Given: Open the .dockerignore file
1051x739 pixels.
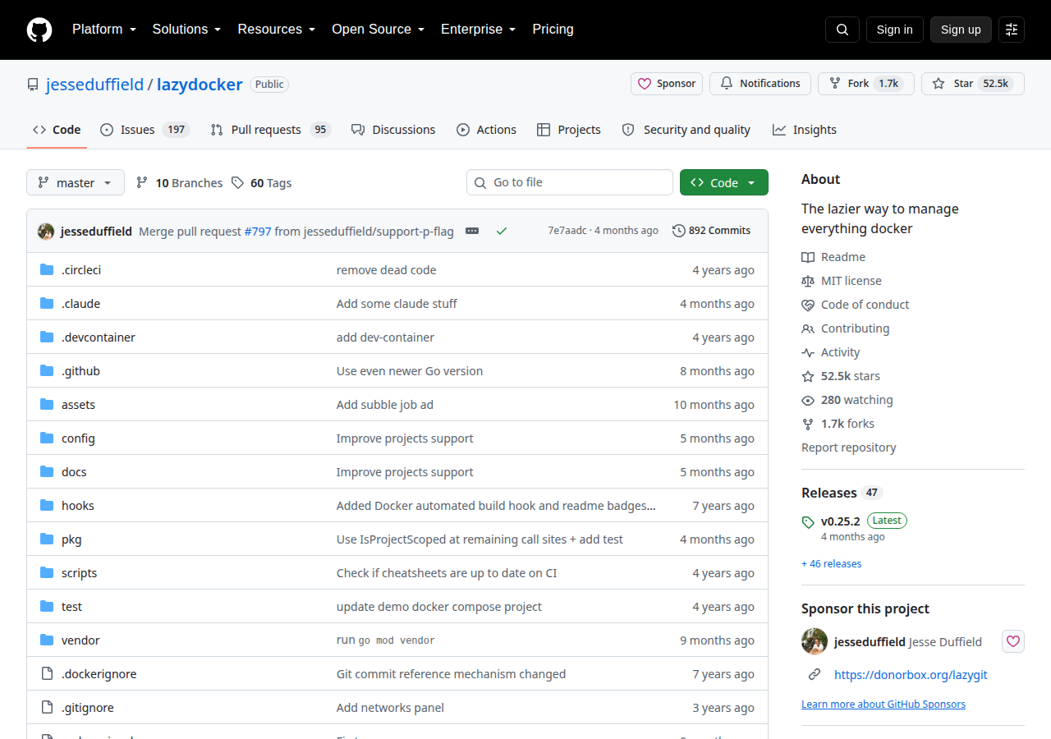Looking at the screenshot, I should click(99, 674).
